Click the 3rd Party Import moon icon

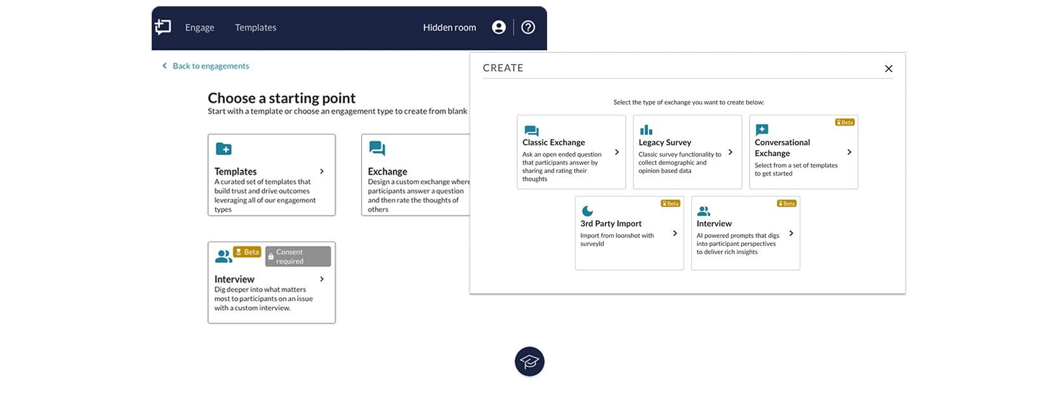coord(588,211)
